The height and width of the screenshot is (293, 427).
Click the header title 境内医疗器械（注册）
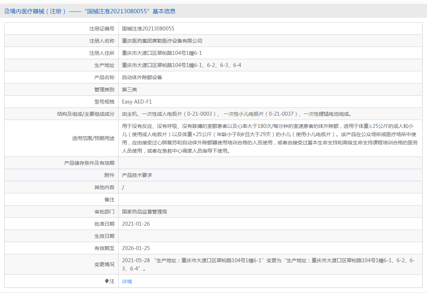coord(38,11)
